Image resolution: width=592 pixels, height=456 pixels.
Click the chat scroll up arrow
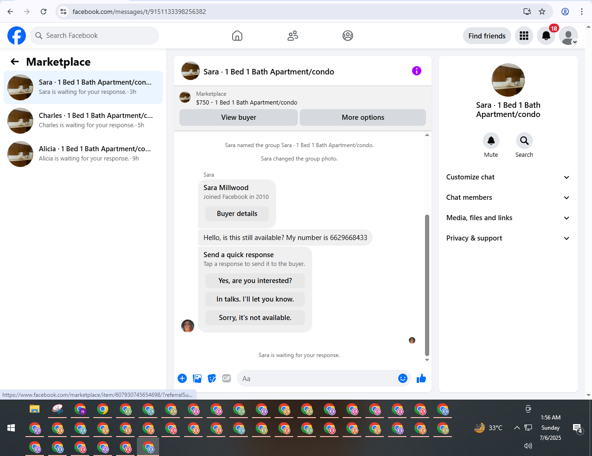pyautogui.click(x=427, y=135)
